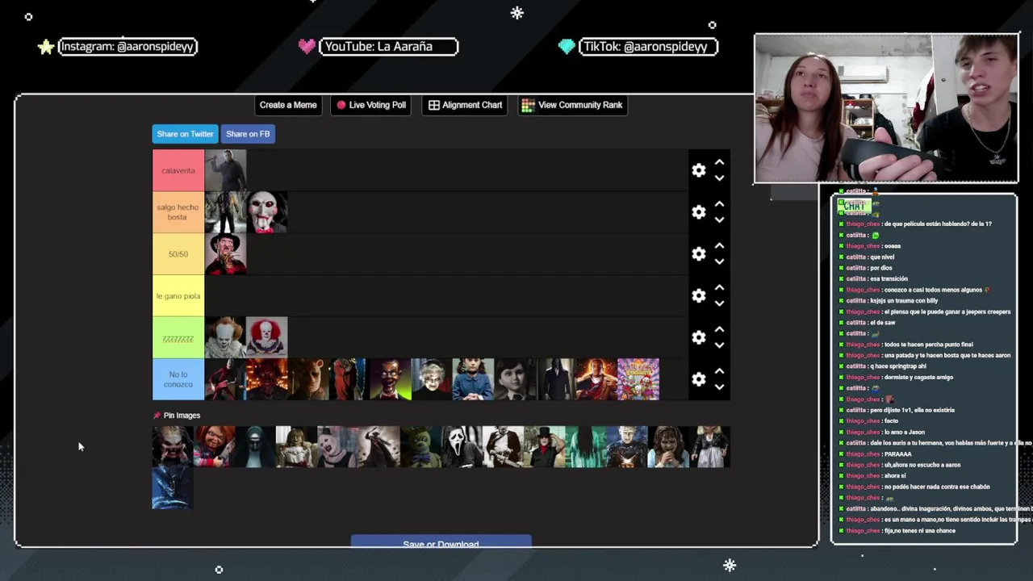Image resolution: width=1033 pixels, height=581 pixels.
Task: Move salgo hecho bosta tier up
Action: coord(719,205)
